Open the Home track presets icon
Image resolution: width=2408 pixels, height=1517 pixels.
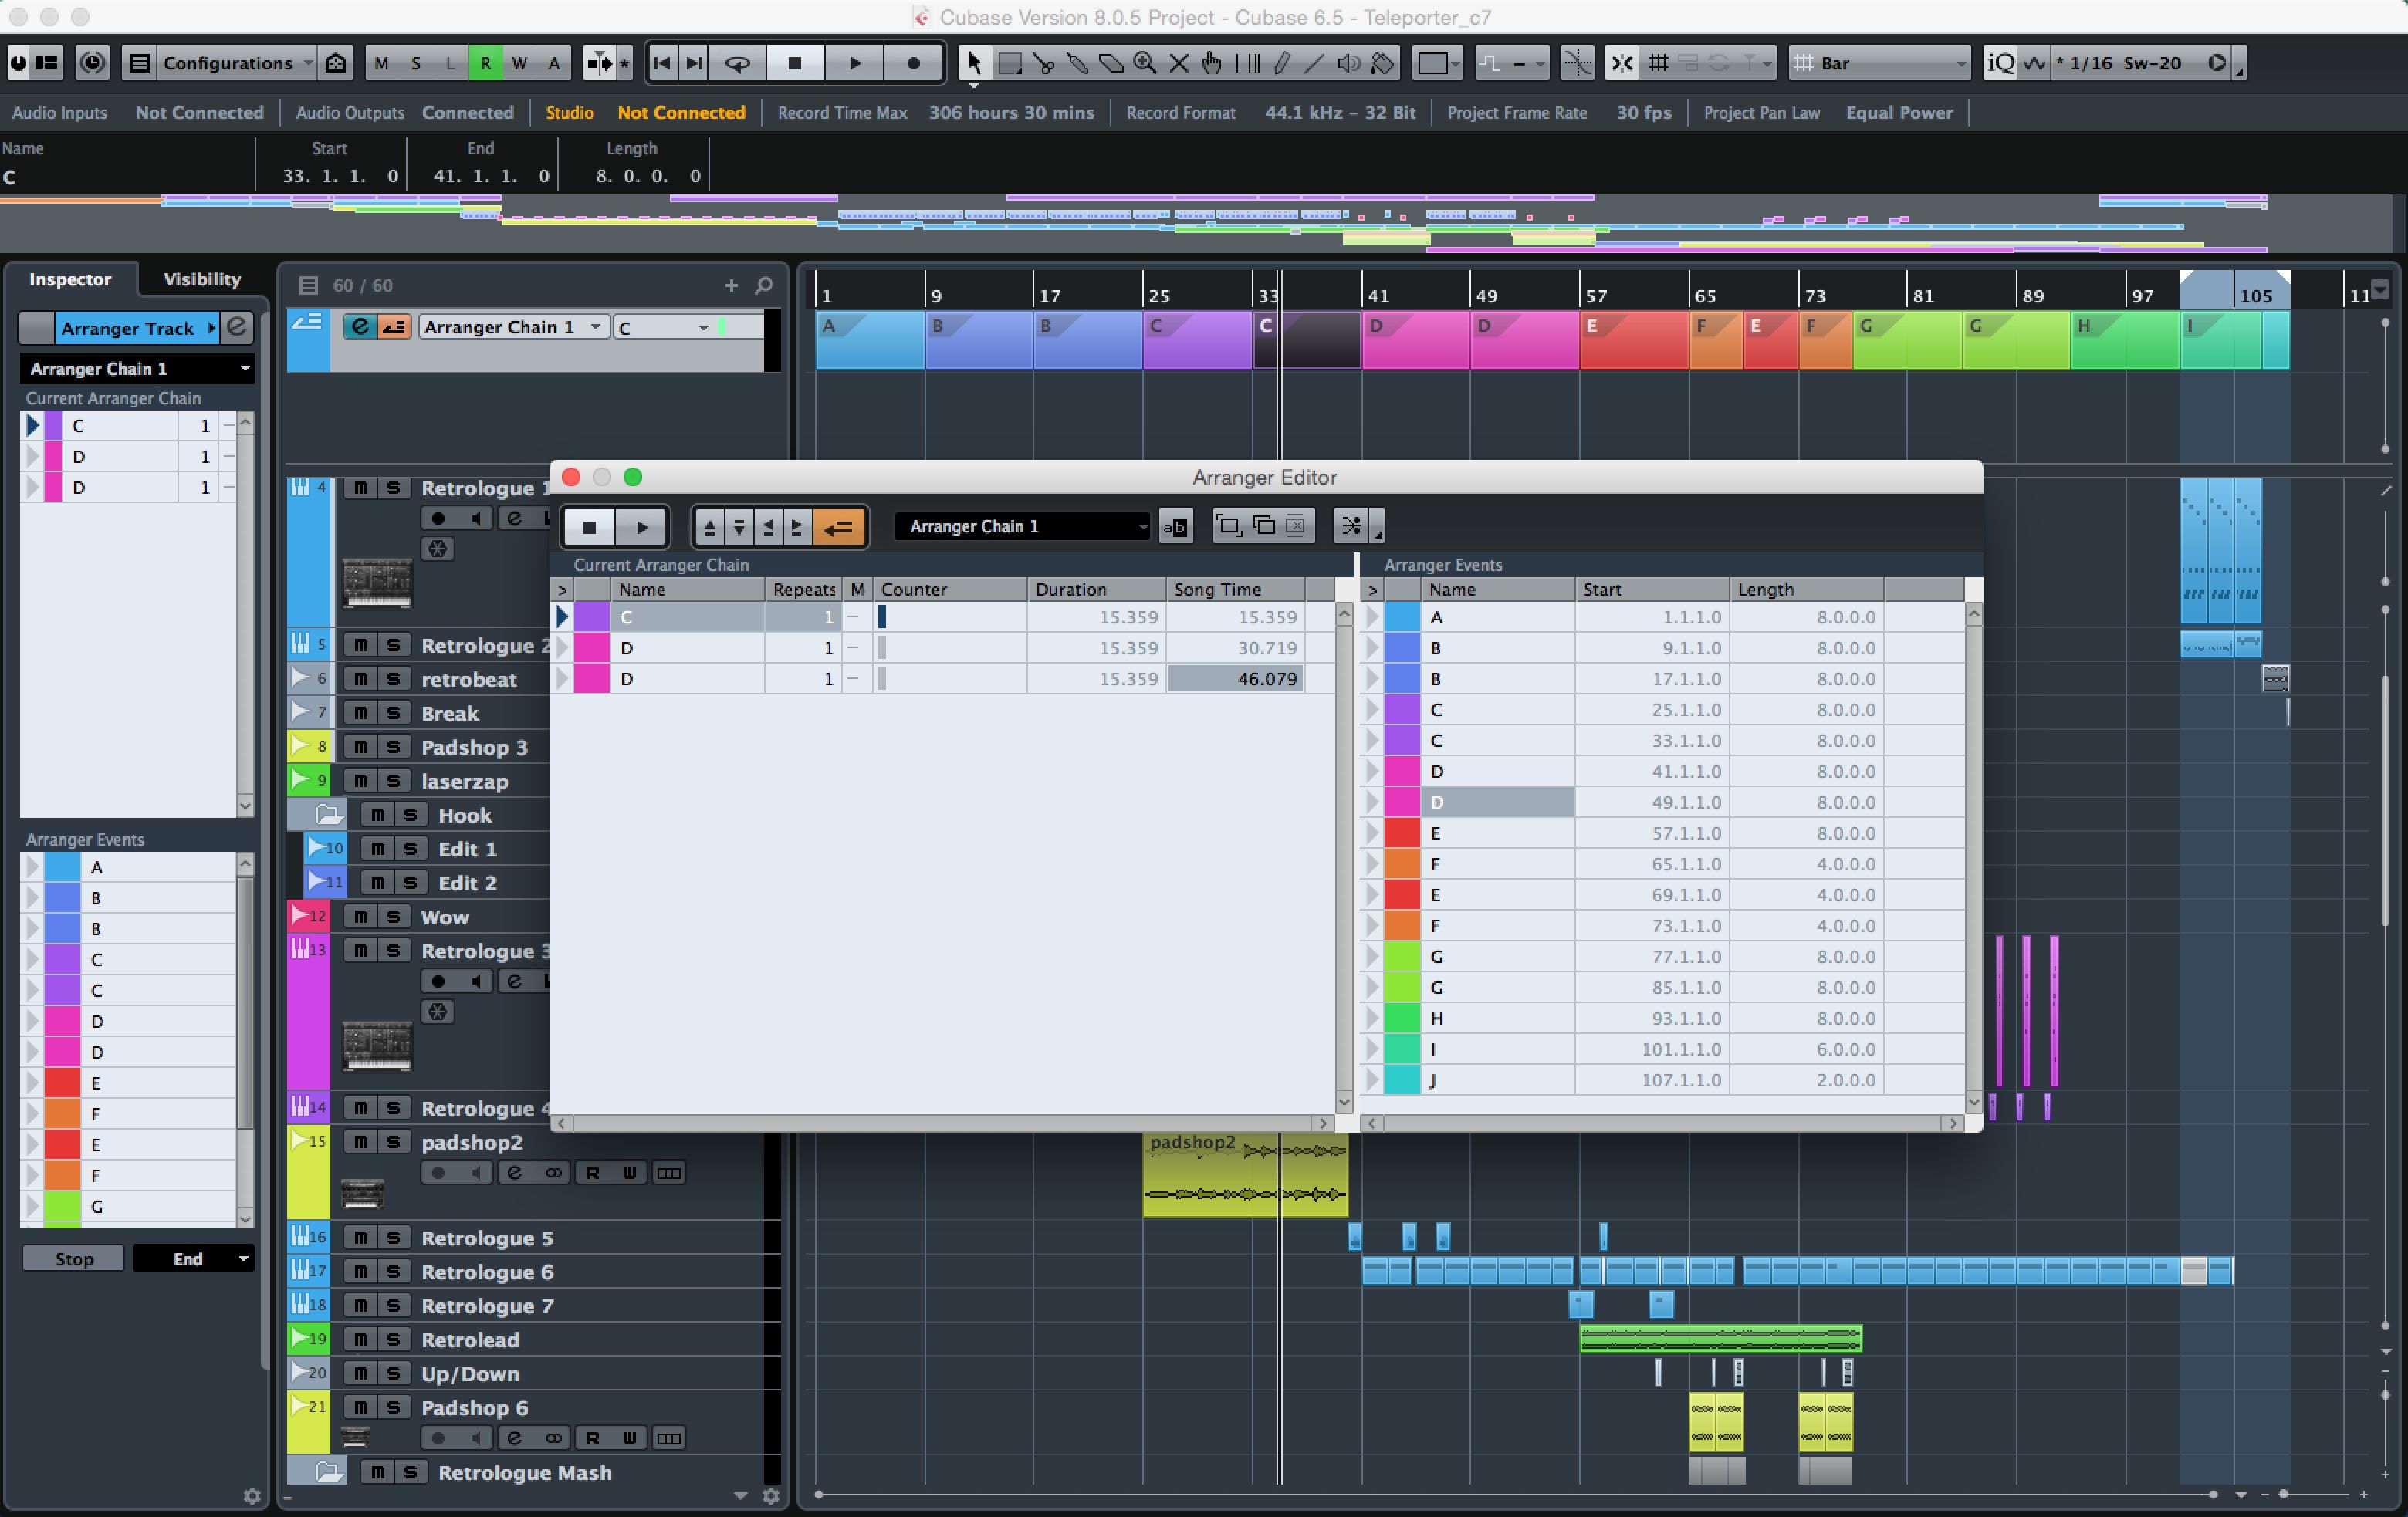tap(336, 63)
